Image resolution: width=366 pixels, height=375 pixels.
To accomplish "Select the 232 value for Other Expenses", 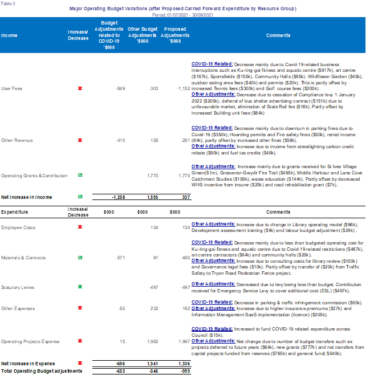I will coord(154,308).
